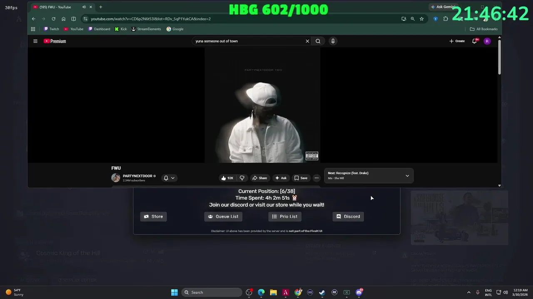Open the Dashboard bookmark
The image size is (533, 299).
coord(99,29)
